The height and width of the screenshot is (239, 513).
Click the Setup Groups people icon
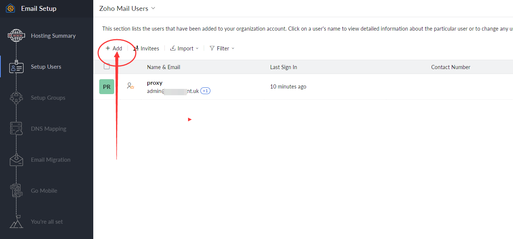click(16, 98)
